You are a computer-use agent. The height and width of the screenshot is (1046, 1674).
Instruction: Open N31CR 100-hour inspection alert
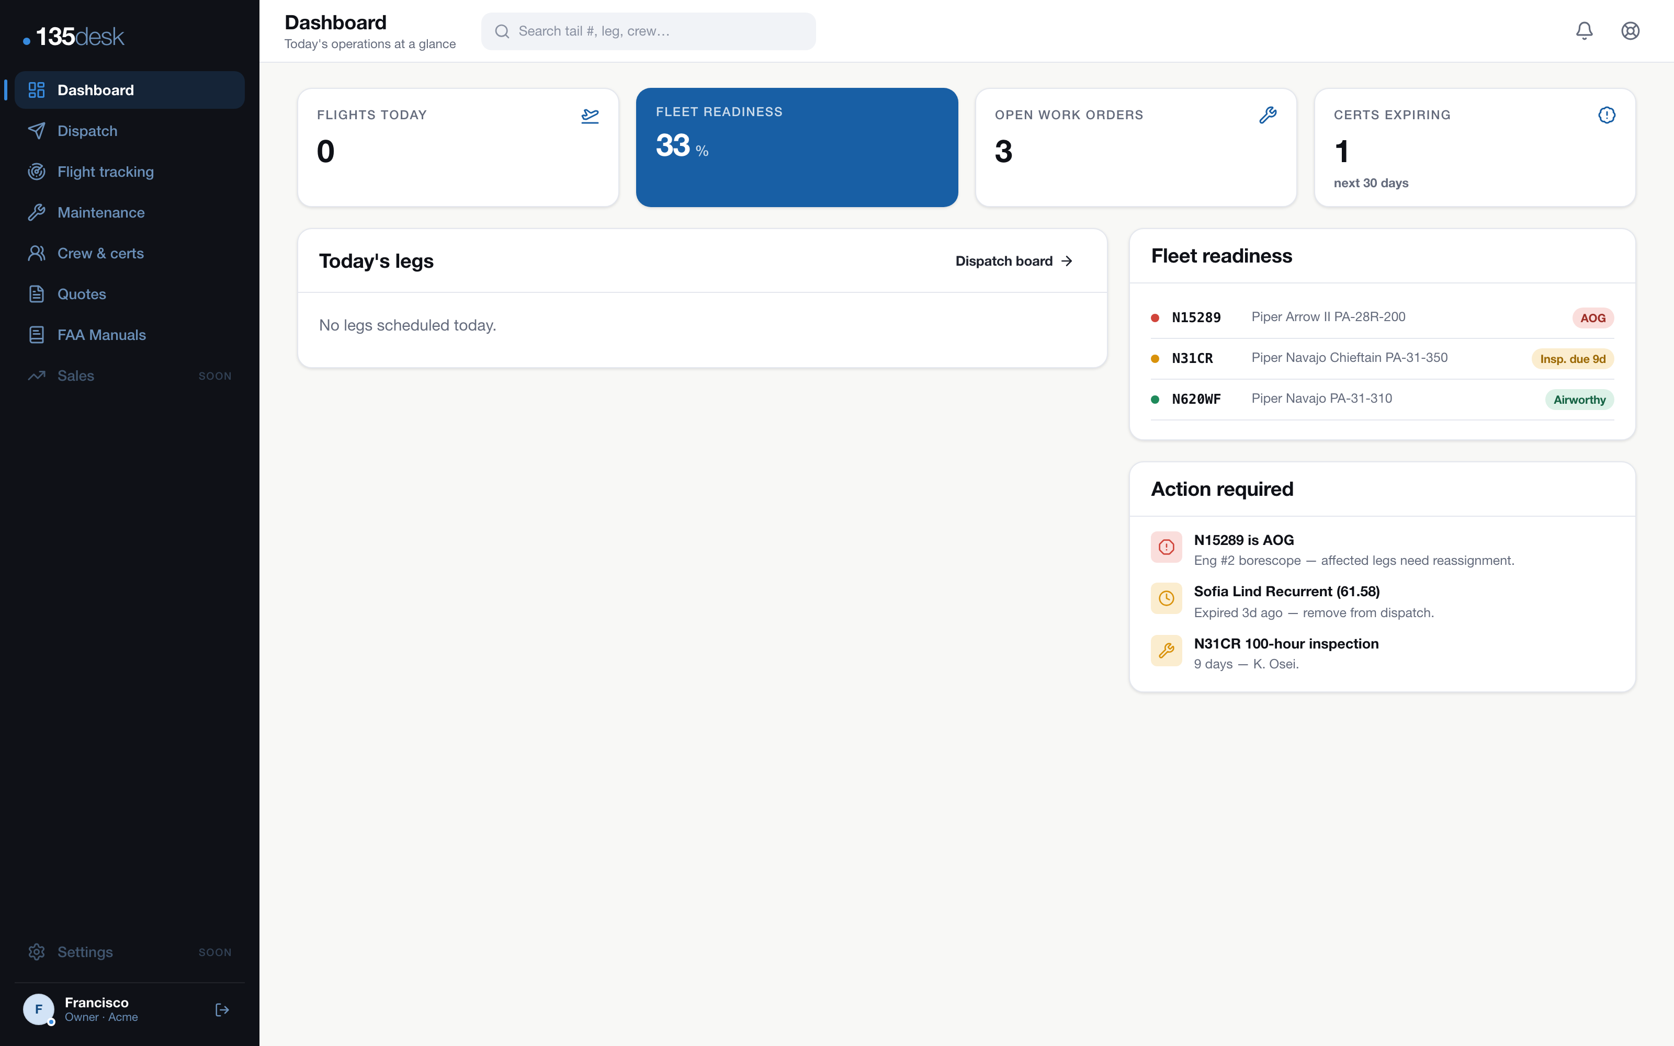tap(1382, 654)
